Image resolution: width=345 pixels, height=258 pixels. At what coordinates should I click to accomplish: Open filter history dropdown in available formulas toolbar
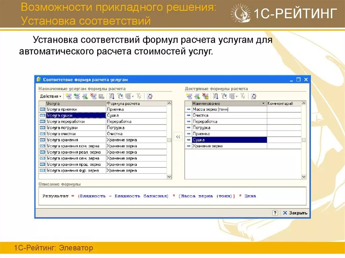[x=233, y=96]
